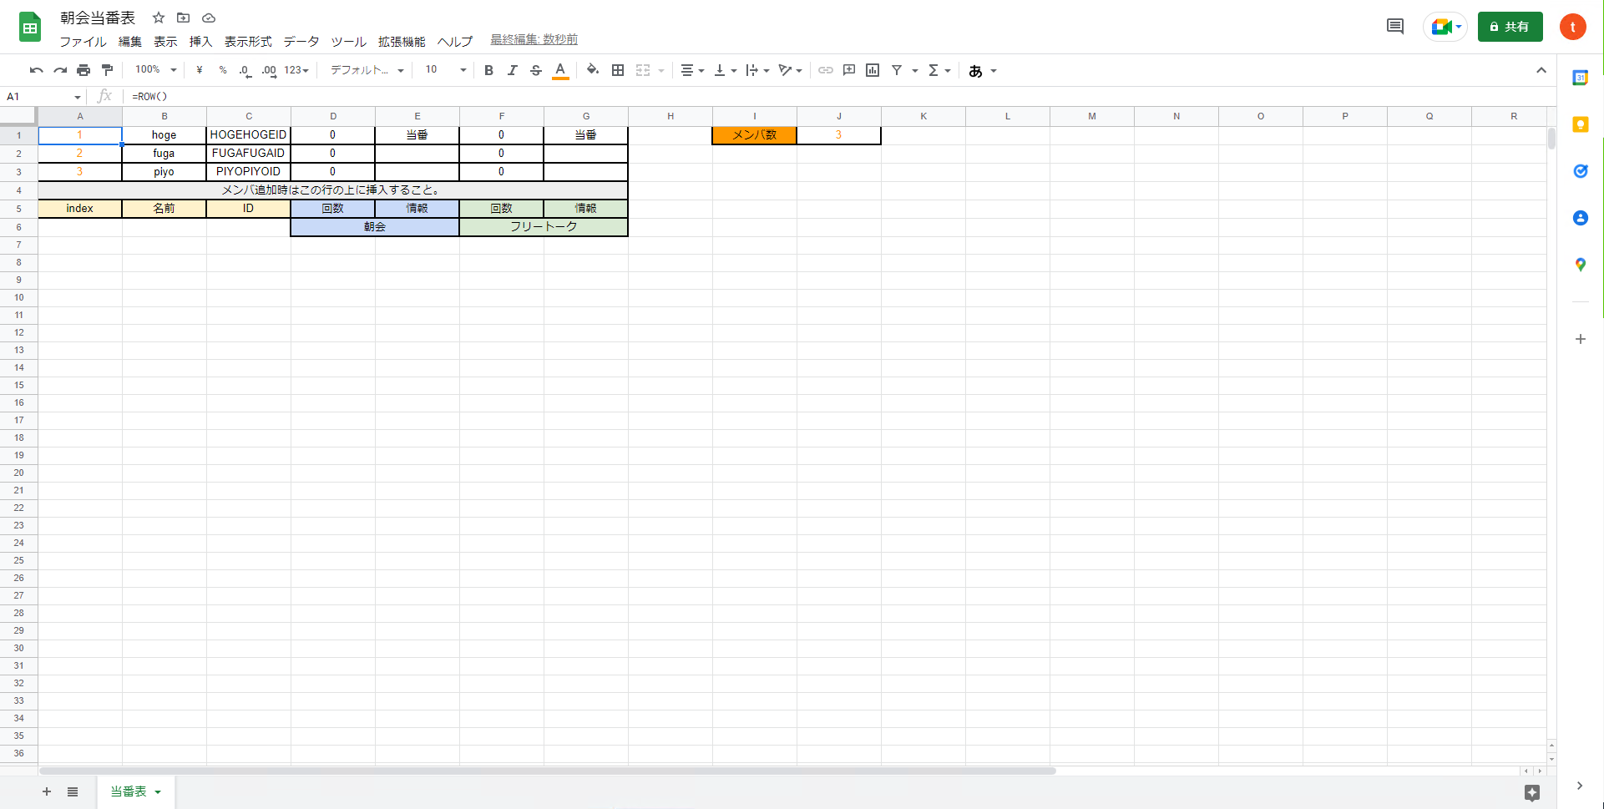Open text rotation dropdown
1604x809 pixels.
(790, 71)
